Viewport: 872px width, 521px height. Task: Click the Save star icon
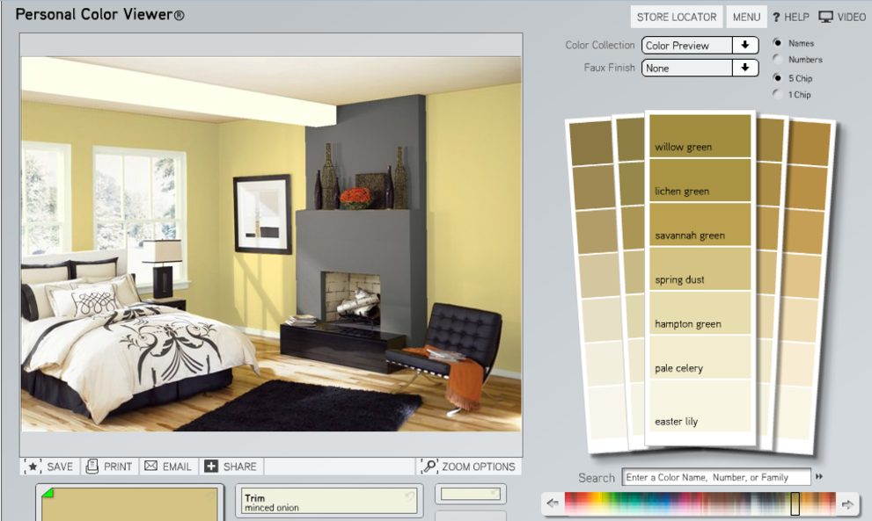(x=33, y=467)
